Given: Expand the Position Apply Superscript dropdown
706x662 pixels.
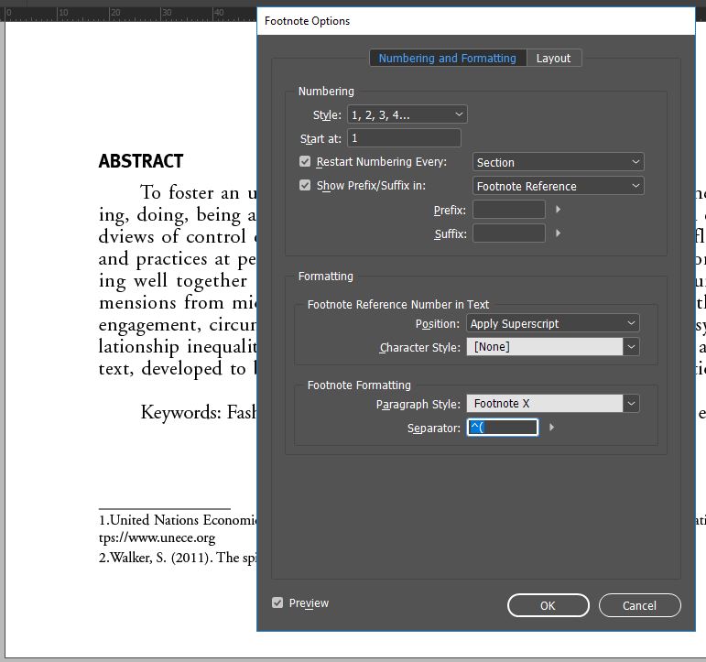Looking at the screenshot, I should tap(553, 323).
